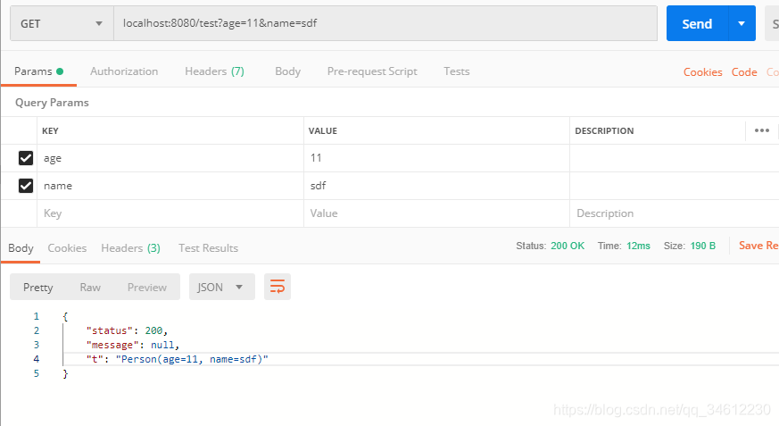
Task: Click the request URL field
Action: [x=385, y=23]
